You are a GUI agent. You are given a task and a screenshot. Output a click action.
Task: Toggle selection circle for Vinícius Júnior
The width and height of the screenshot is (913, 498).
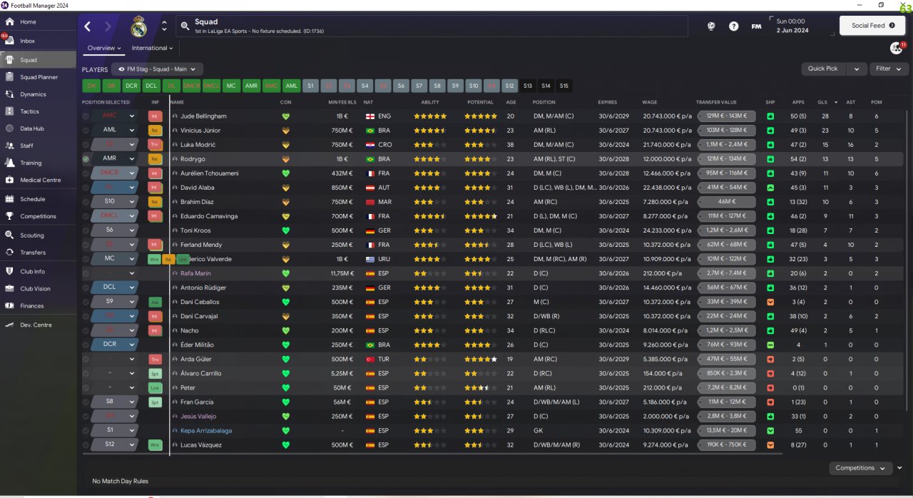click(x=86, y=131)
